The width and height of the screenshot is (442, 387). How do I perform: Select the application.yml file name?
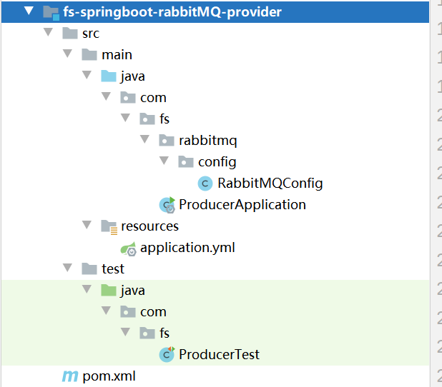point(187,248)
